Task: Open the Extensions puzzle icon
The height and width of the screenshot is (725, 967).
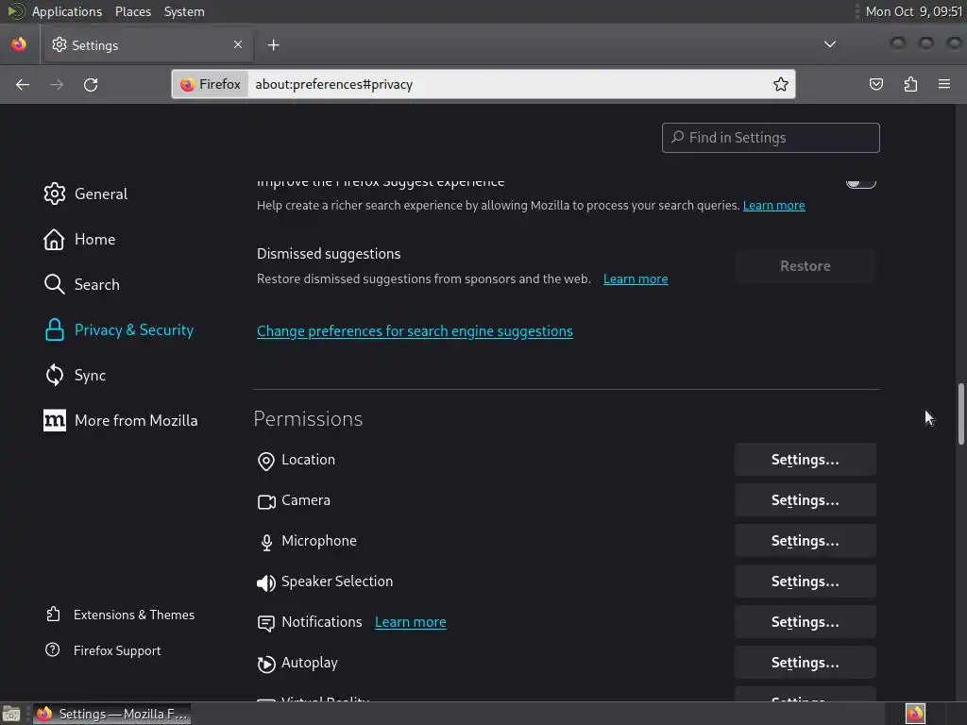Action: click(910, 84)
